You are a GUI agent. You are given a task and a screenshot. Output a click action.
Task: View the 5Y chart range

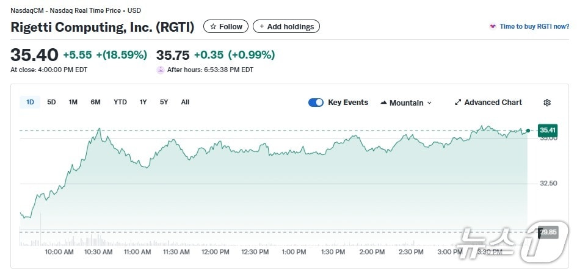(164, 102)
